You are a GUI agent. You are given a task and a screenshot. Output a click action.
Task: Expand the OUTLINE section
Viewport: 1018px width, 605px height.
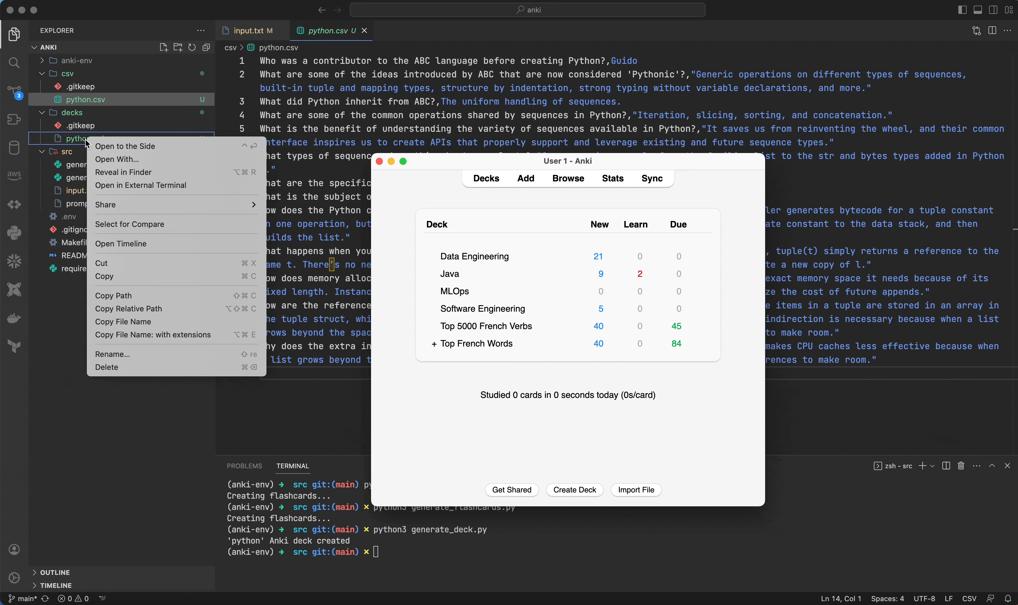pos(55,573)
